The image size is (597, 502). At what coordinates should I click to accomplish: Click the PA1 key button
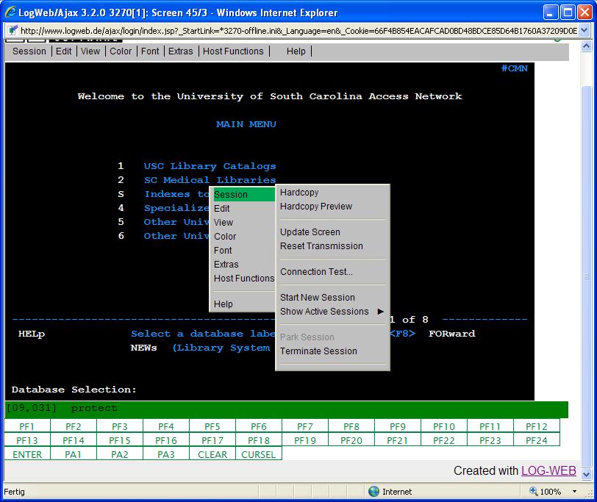[x=73, y=454]
